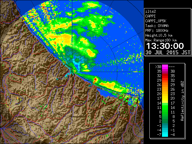The height and width of the screenshot is (144, 192).
Task: Click the 13:30:00 timestamp
Action: tap(165, 46)
